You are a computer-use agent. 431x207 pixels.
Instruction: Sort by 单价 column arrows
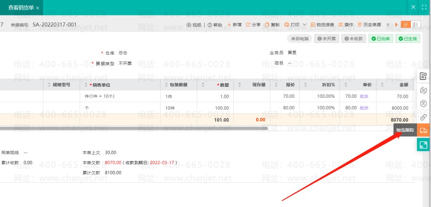(x=345, y=85)
